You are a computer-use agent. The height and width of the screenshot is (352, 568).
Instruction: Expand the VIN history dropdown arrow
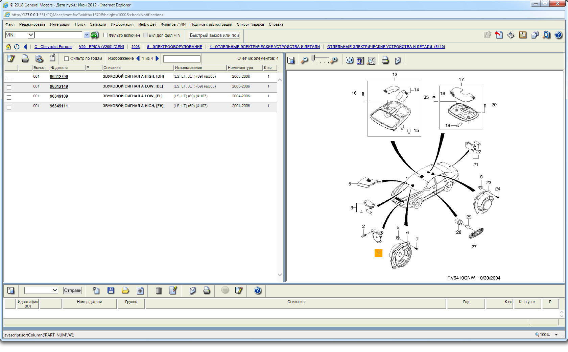(x=87, y=35)
